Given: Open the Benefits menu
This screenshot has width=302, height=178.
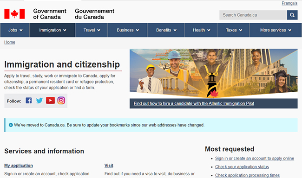Looking at the screenshot, I should [x=166, y=30].
